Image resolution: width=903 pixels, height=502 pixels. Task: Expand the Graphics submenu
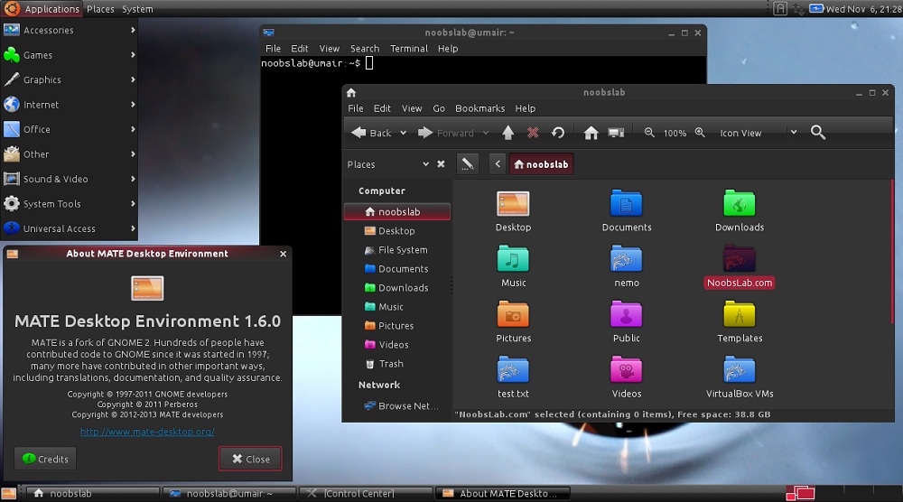(x=70, y=79)
